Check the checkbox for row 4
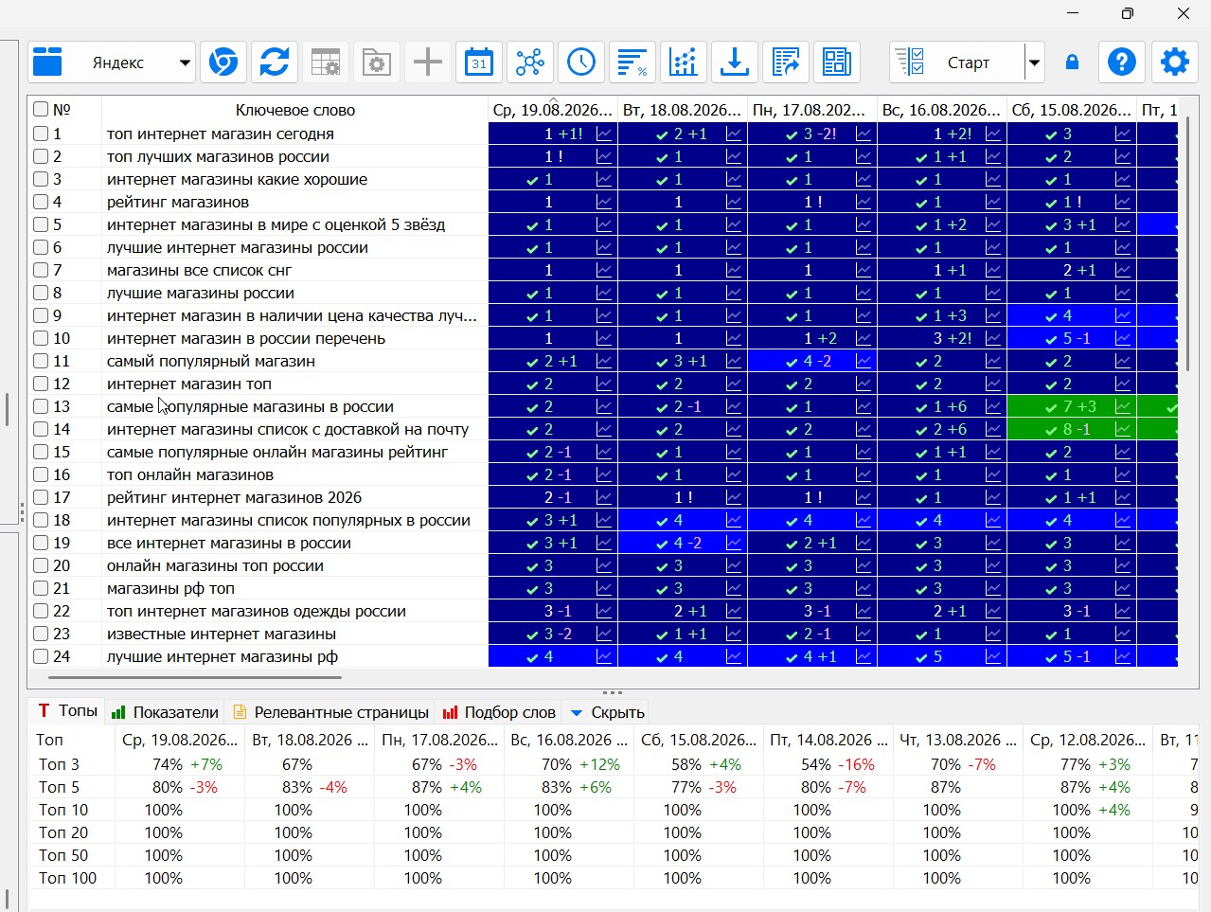Screen dimensions: 1211x912 click(41, 202)
